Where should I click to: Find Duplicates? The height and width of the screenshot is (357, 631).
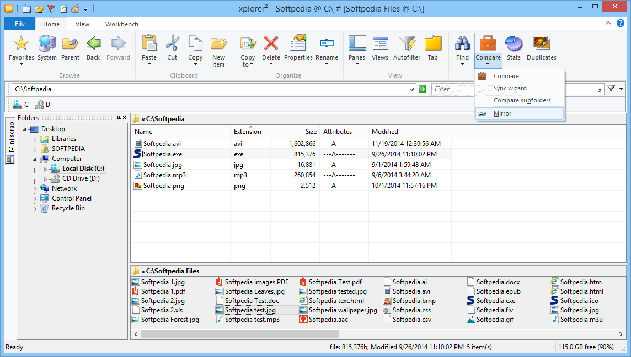tap(541, 48)
